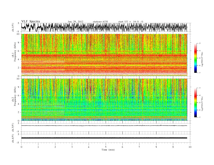Click the ch.2 spectrogram panel
Image resolution: width=214 pixels, height=165 pixels.
[104, 100]
